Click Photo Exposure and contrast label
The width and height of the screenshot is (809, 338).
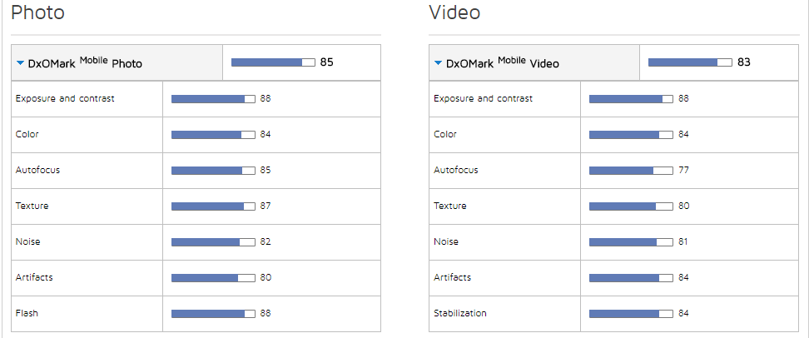coord(65,98)
